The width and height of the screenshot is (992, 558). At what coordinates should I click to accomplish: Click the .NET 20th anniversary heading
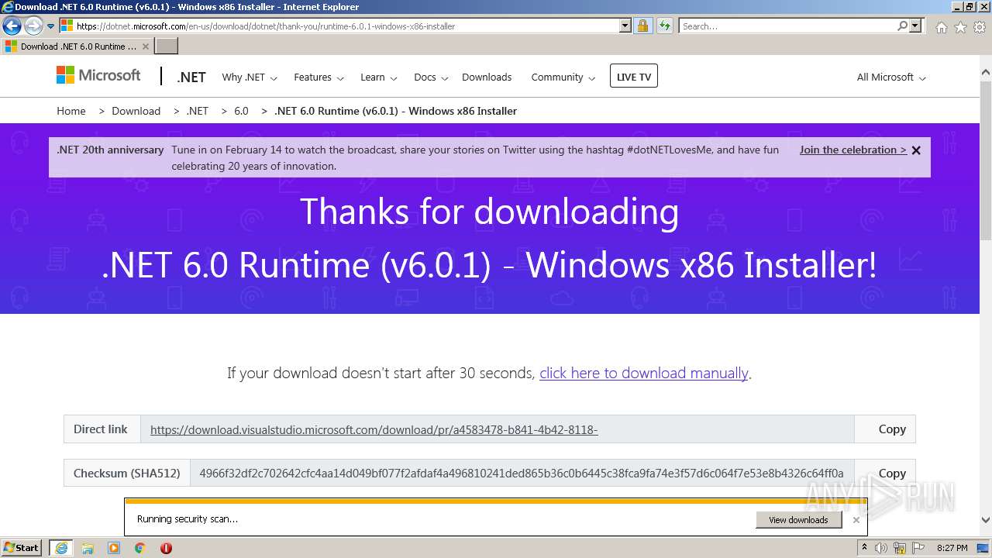click(110, 150)
